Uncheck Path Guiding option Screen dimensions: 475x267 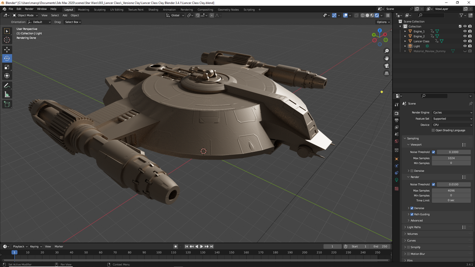412,214
